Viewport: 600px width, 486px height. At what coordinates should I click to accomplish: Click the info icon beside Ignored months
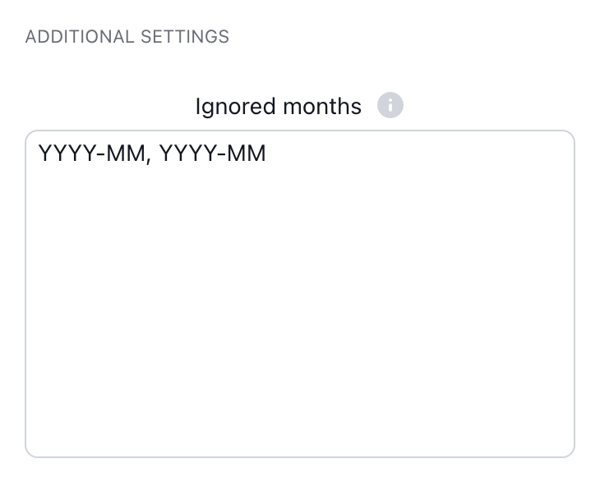[390, 106]
